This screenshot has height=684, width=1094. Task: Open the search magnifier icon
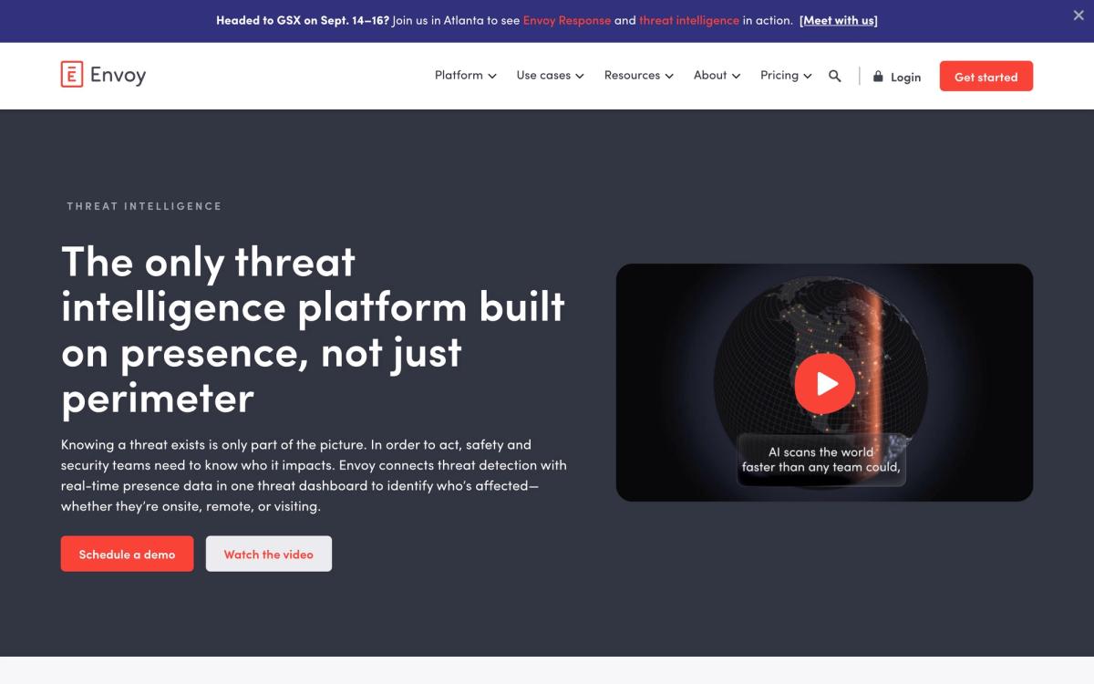[x=834, y=77]
